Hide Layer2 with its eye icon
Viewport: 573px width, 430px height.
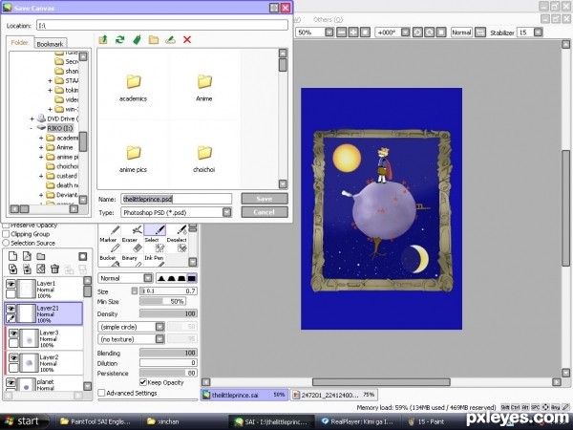pyautogui.click(x=13, y=357)
